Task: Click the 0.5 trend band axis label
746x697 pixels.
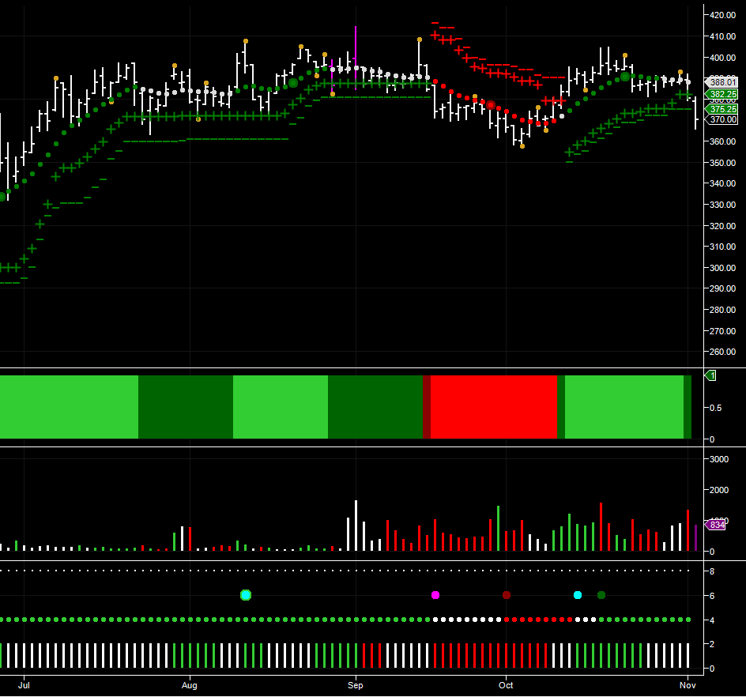Action: [715, 408]
